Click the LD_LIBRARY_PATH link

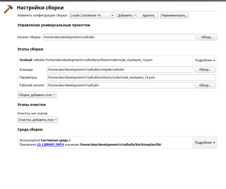(x=50, y=145)
